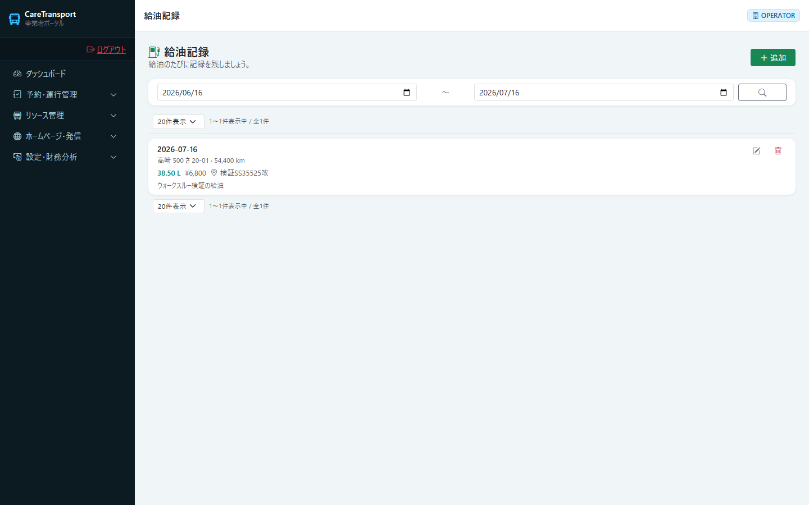Click the 予約・運行管理 checklist icon
This screenshot has width=809, height=505.
pos(17,94)
